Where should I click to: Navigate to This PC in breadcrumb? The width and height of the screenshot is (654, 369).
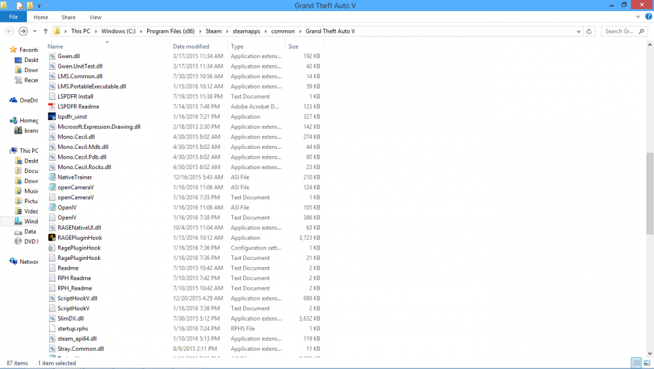[x=80, y=31]
